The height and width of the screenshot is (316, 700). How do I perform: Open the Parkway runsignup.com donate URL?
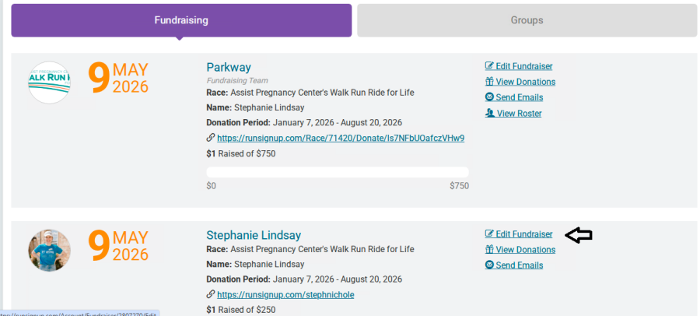coord(341,138)
